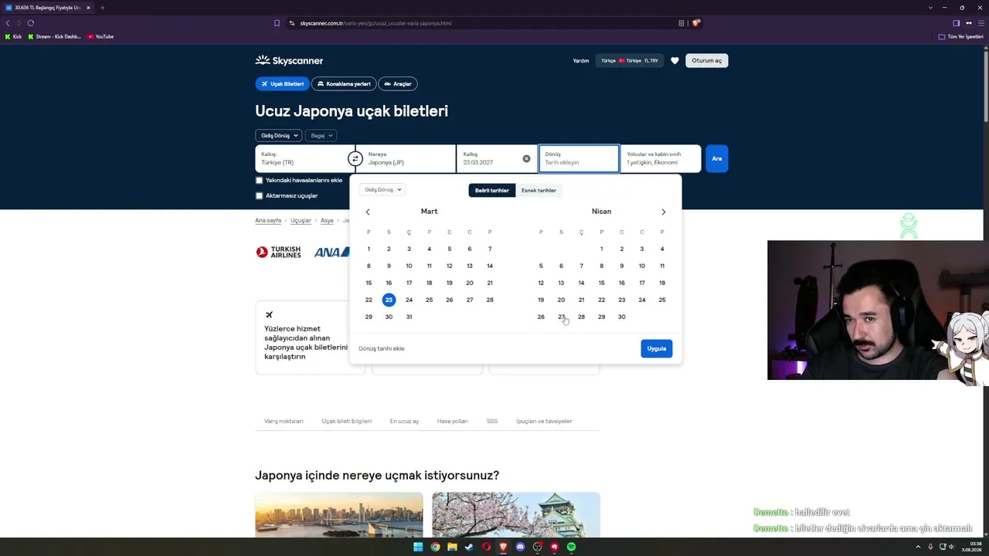Open the Yardım link

[x=581, y=60]
